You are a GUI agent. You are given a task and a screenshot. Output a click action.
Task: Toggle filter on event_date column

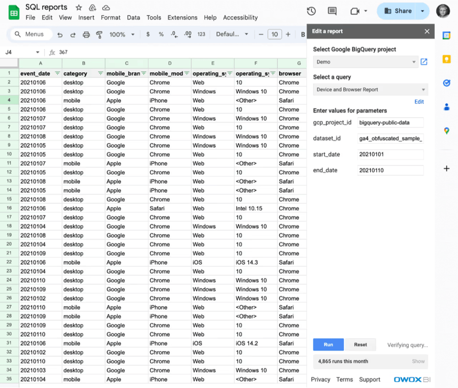click(x=58, y=73)
